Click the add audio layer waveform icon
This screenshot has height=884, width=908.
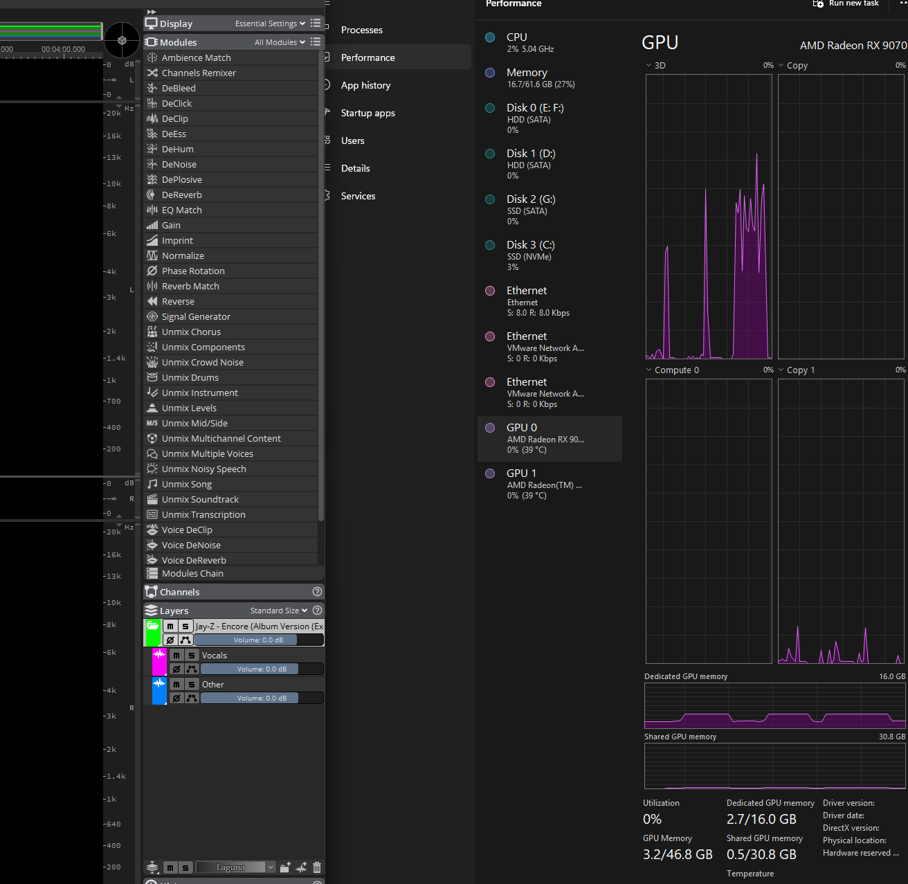click(x=301, y=867)
